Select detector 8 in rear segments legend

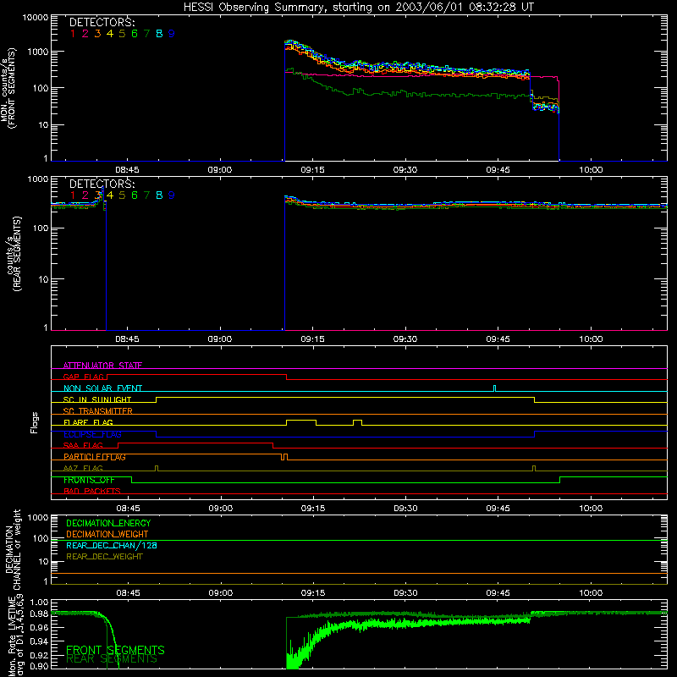tap(159, 195)
